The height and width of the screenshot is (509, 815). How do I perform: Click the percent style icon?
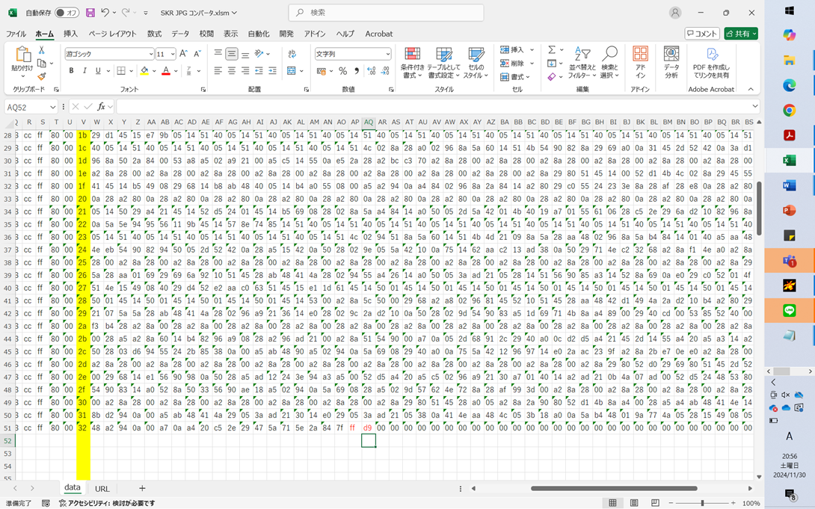(x=343, y=71)
